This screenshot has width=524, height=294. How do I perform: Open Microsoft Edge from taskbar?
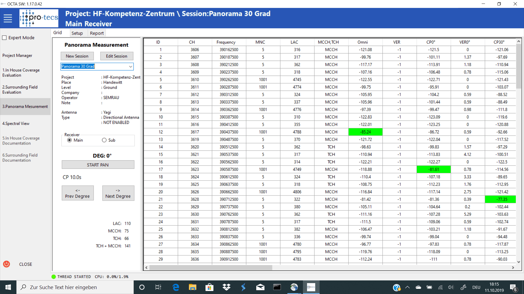pos(176,287)
